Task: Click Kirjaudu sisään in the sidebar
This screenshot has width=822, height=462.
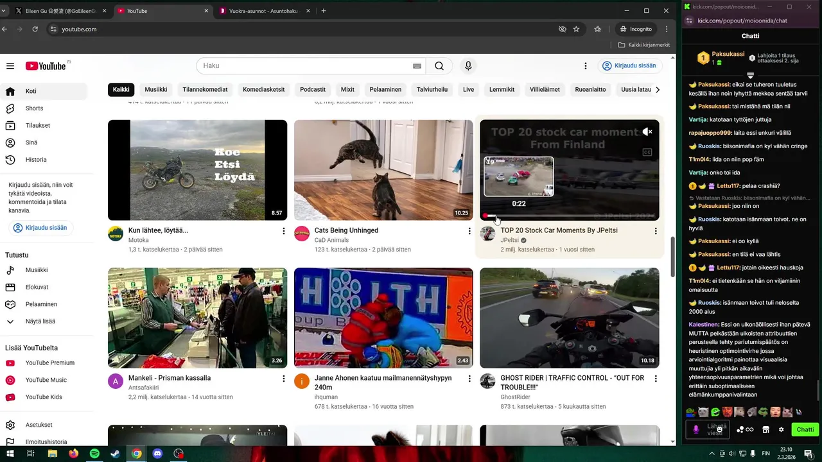Action: click(x=40, y=228)
